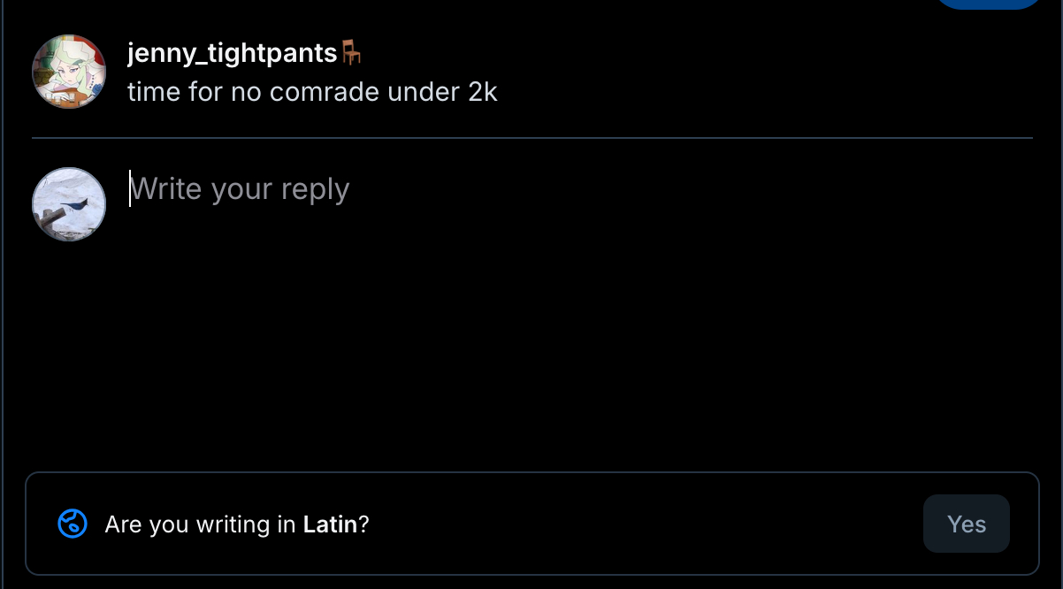The image size is (1063, 589).
Task: Click the chair emoji next to jenny_tightpants
Action: (x=352, y=53)
